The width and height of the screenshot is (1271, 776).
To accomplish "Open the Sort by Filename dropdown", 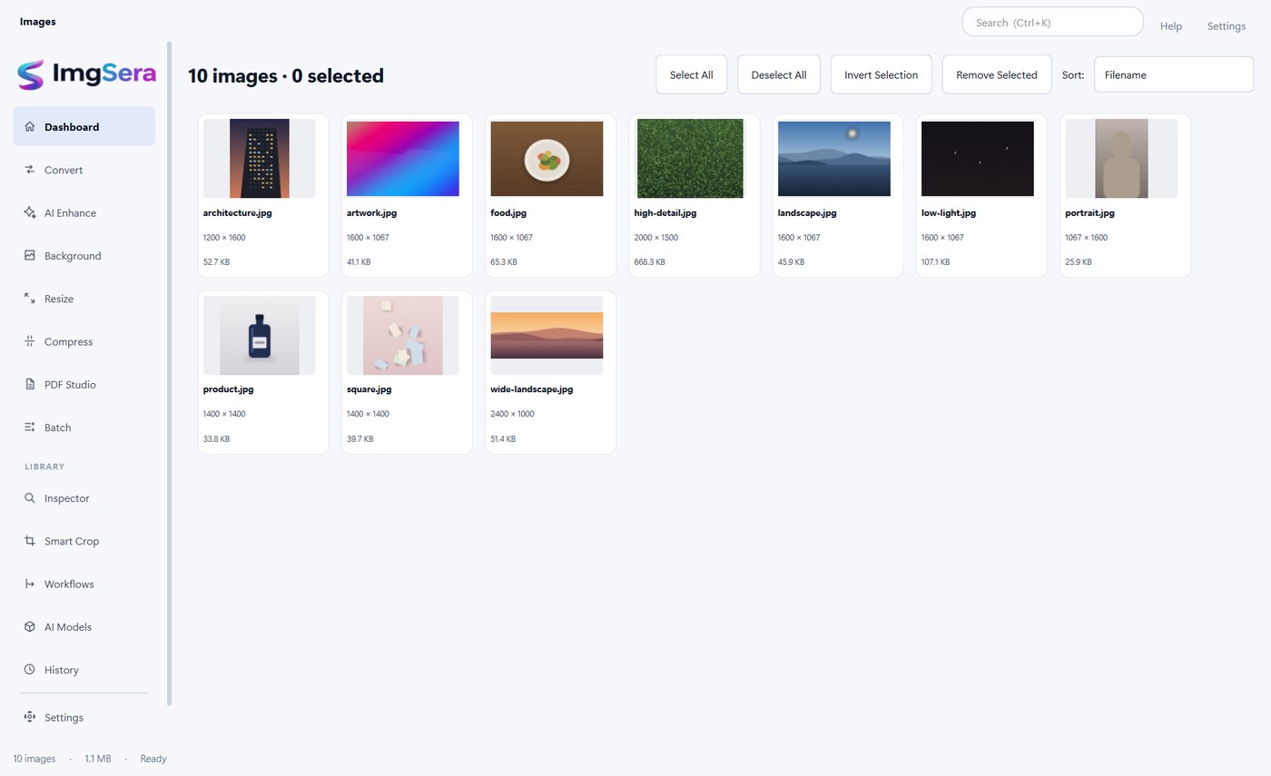I will click(x=1174, y=74).
